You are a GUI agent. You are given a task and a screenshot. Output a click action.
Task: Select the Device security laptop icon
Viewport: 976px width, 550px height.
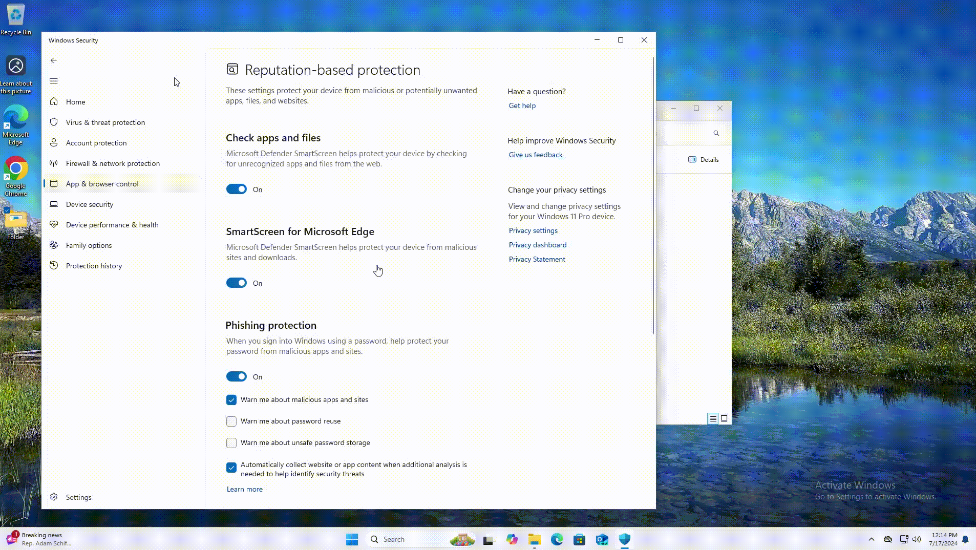[54, 204]
